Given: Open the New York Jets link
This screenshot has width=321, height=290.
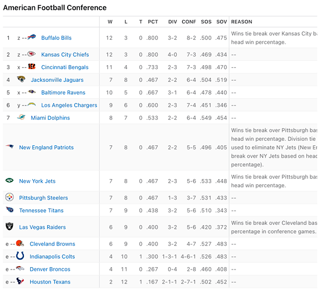Looking at the screenshot, I should click(x=37, y=181).
